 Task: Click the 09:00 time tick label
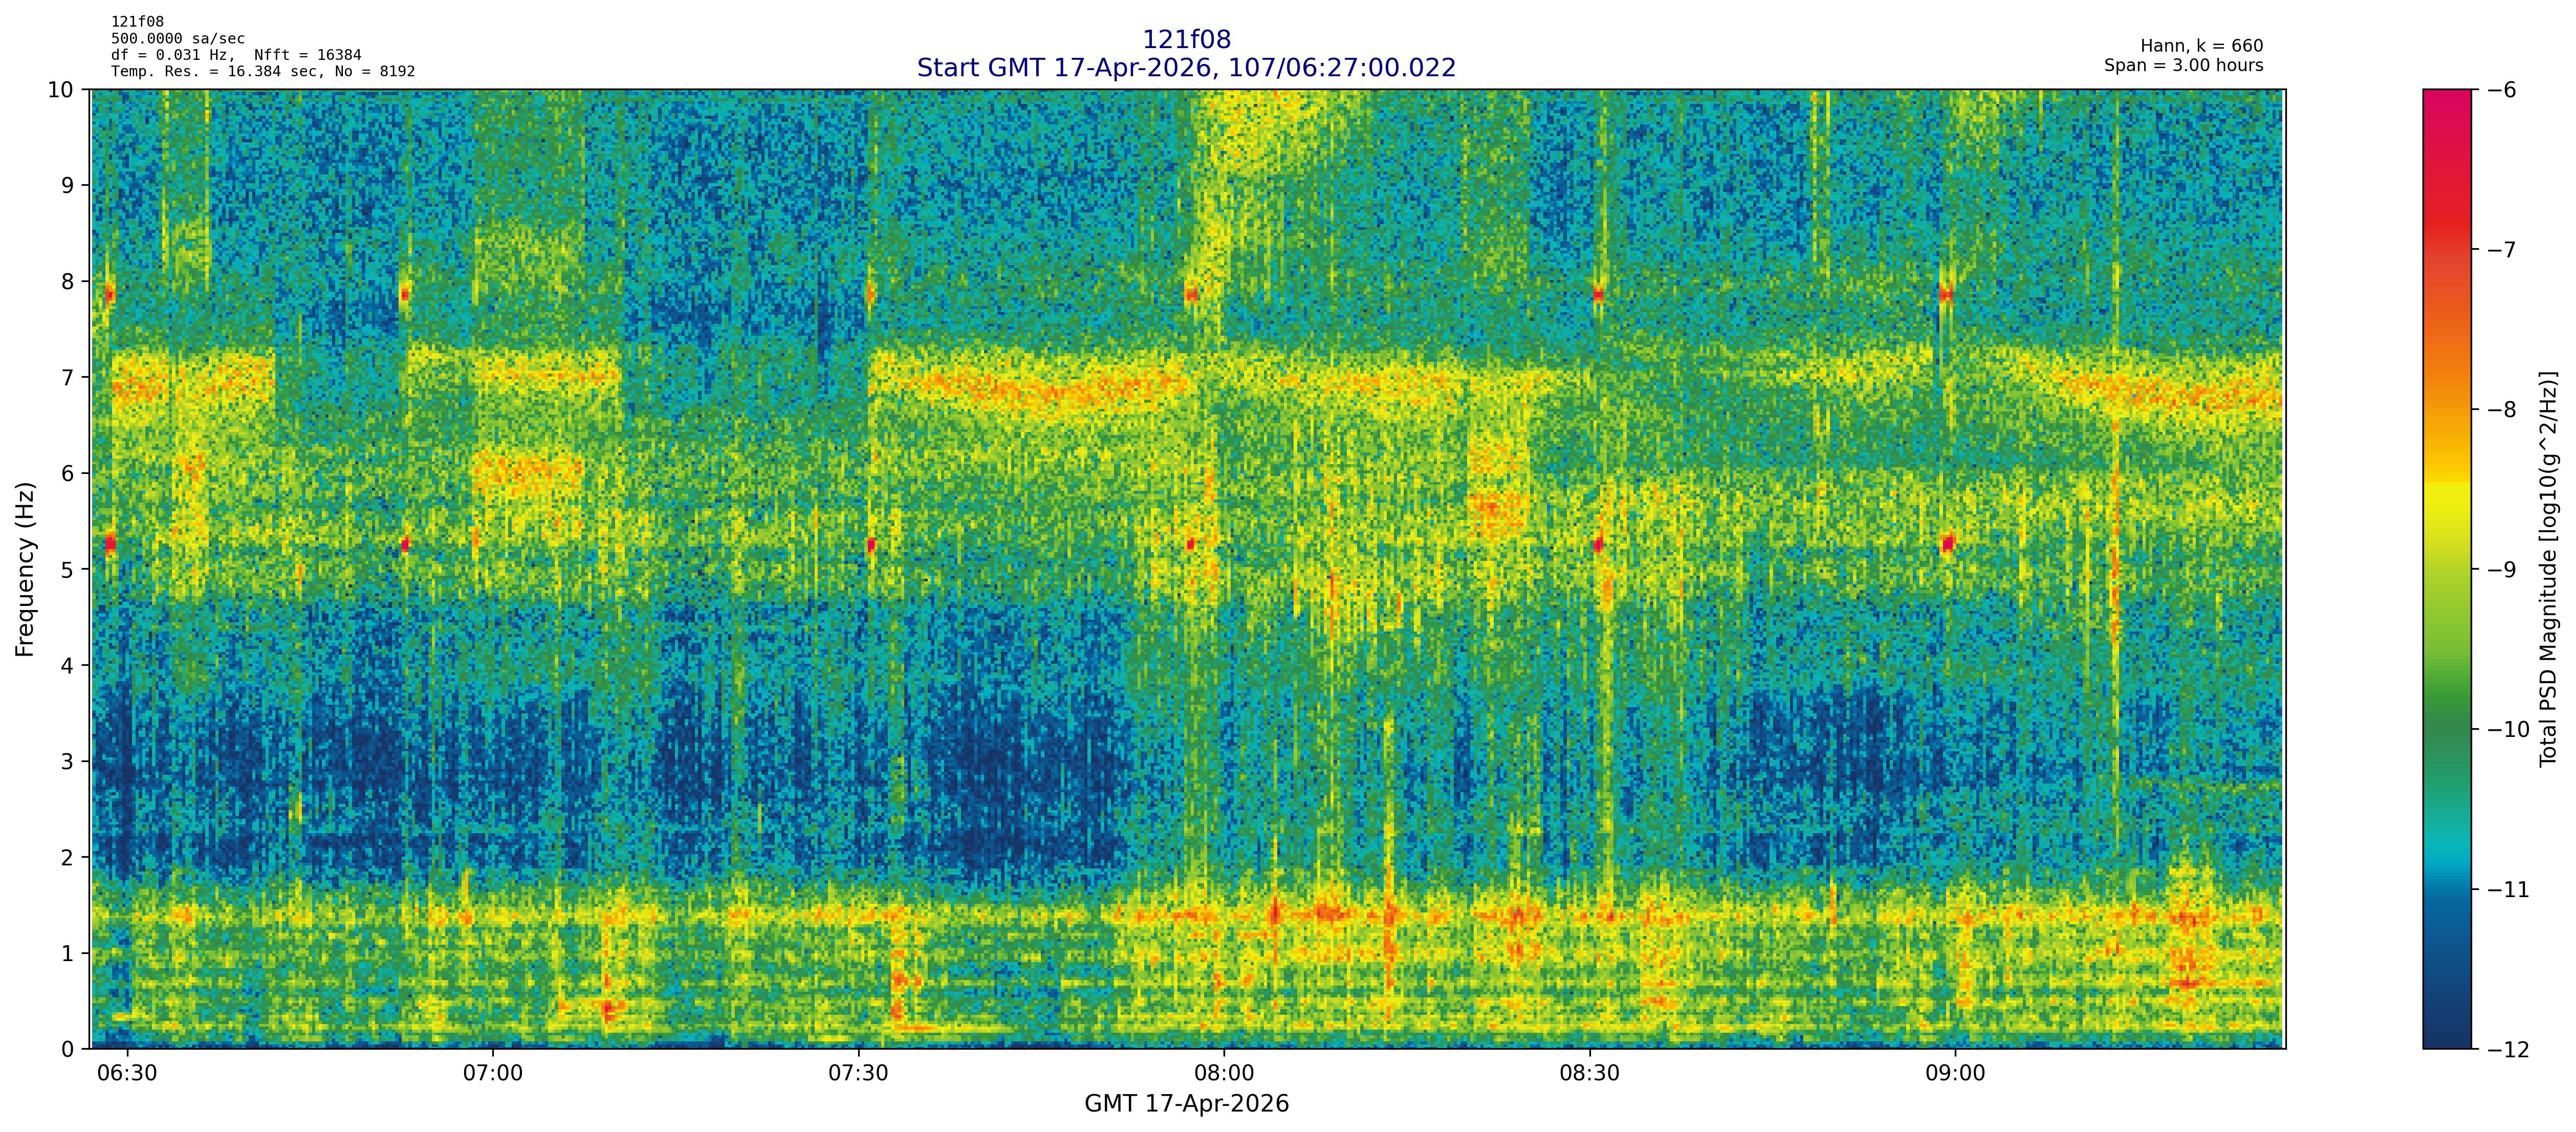(x=1955, y=1074)
